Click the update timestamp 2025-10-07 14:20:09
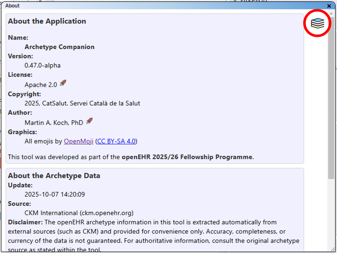The height and width of the screenshot is (253, 337). 55,194
